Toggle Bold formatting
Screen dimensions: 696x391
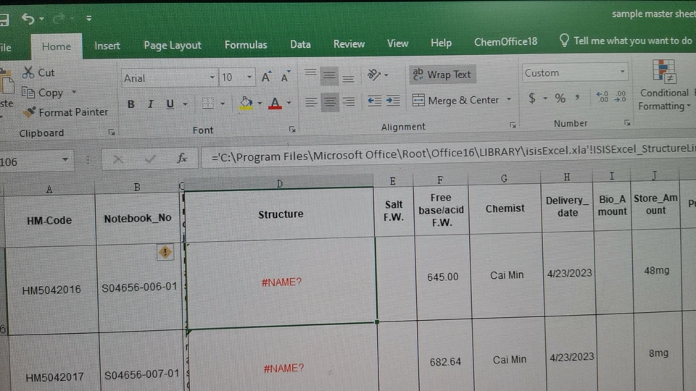click(130, 104)
